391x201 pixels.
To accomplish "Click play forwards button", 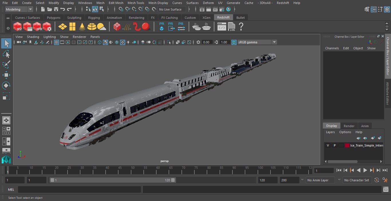I will point(365,170).
